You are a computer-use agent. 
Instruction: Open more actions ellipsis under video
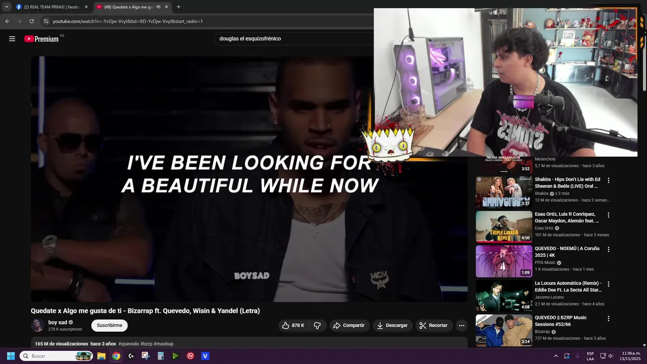click(461, 326)
